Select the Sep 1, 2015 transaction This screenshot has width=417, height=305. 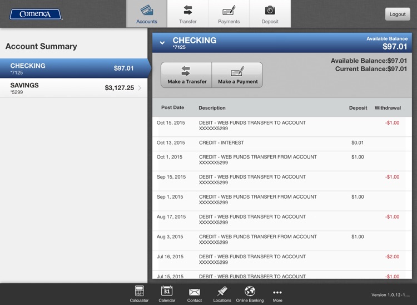click(x=282, y=201)
